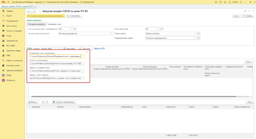Screen dimensions: 256x139
Task: Copy a link to this form with the chain icon
Action: pyautogui.click(x=245, y=11)
